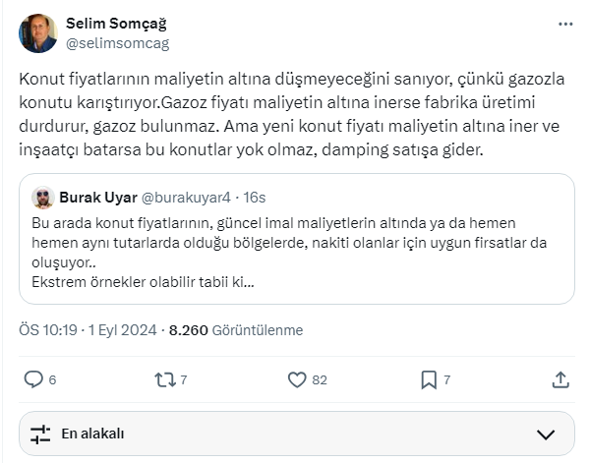
Task: Bookmark this tweet
Action: coord(429,379)
